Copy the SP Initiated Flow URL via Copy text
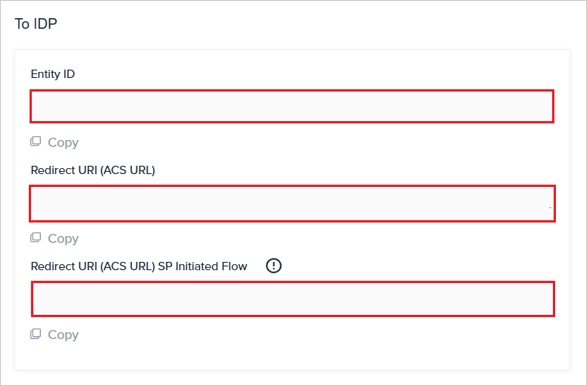 click(64, 335)
